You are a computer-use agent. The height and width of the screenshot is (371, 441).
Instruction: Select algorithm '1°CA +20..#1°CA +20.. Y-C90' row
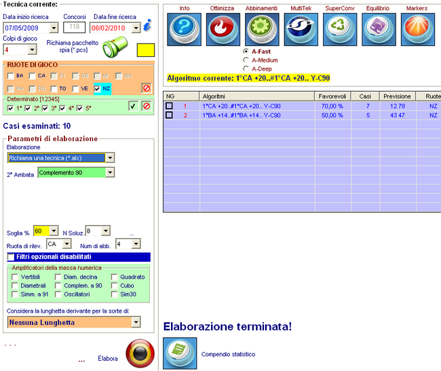[x=302, y=106]
